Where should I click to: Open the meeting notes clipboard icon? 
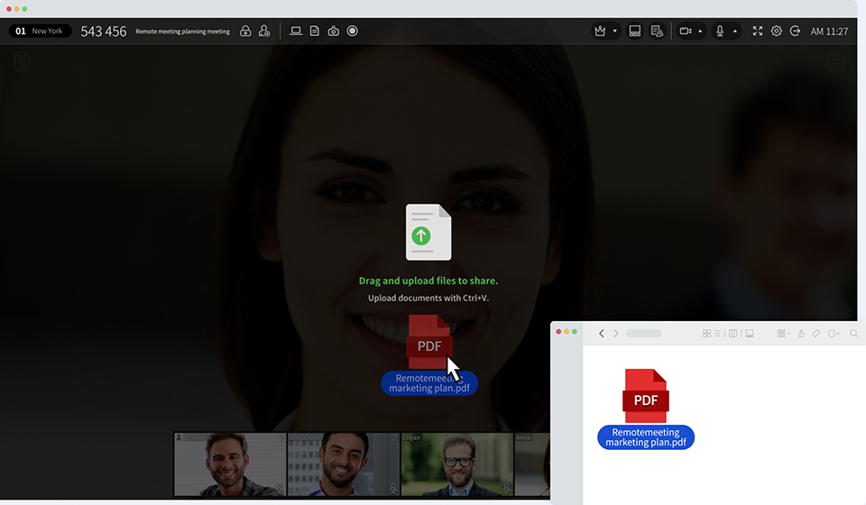[x=22, y=62]
